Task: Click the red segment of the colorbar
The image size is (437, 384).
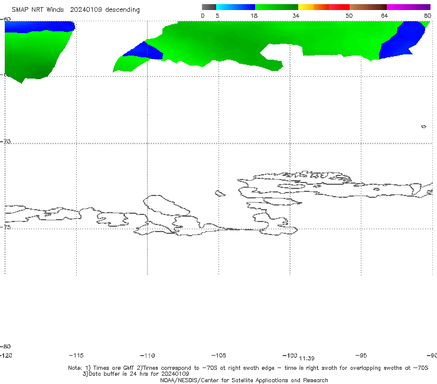Action: tap(339, 7)
